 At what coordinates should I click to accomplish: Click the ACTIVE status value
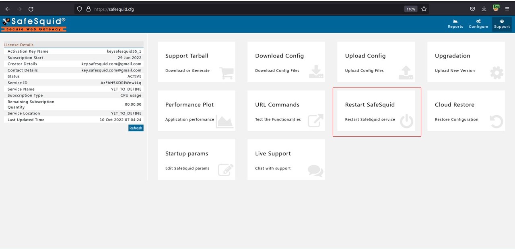point(134,76)
